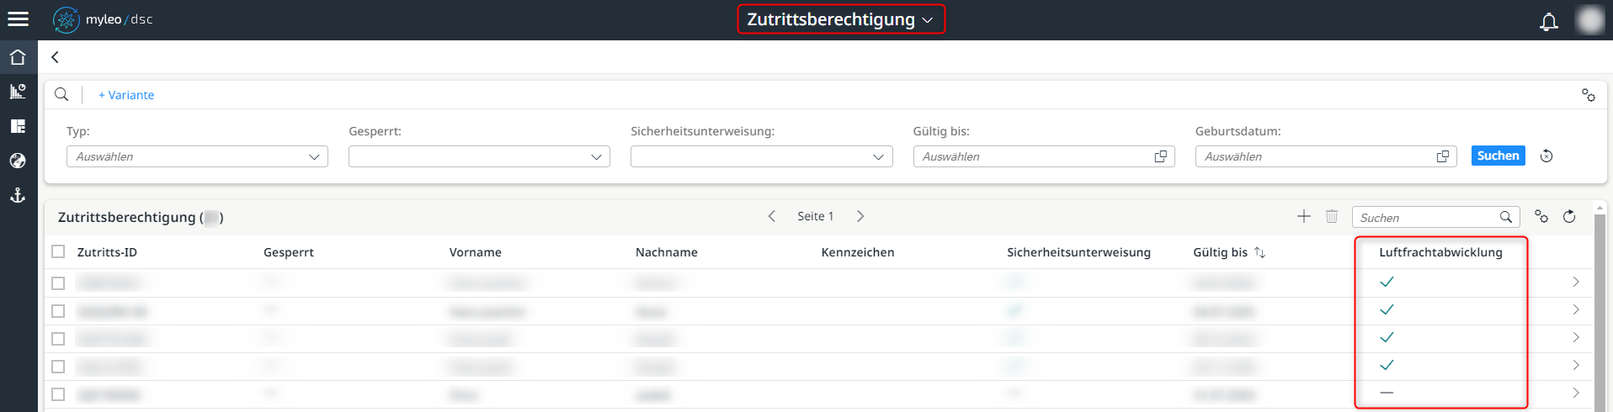Open the dashboard tiles sidebar icon
The height and width of the screenshot is (412, 1613).
[x=18, y=126]
